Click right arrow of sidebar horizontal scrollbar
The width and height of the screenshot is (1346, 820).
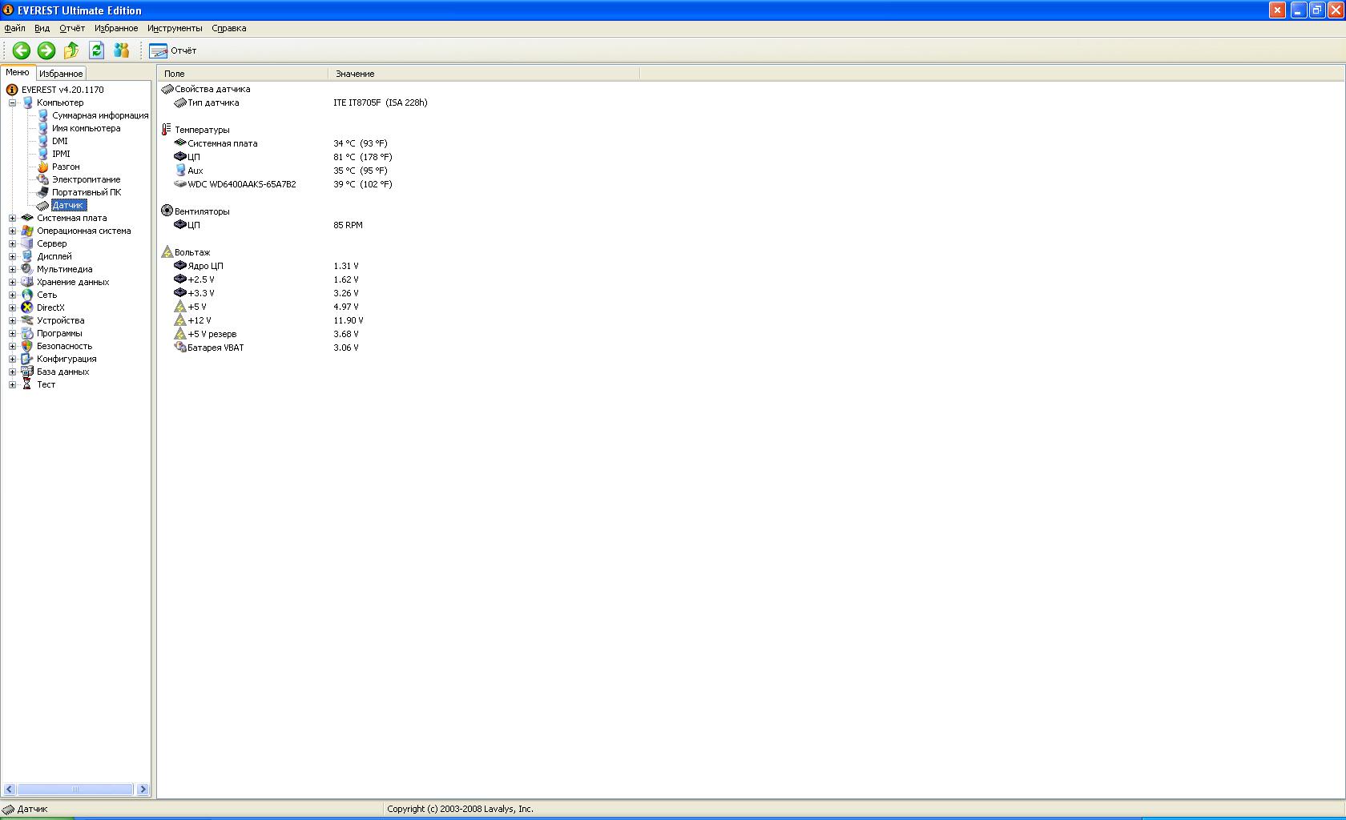click(143, 789)
